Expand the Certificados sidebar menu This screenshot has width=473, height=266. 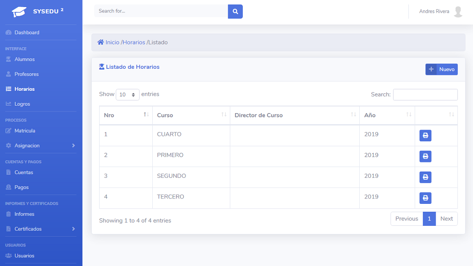(41, 229)
